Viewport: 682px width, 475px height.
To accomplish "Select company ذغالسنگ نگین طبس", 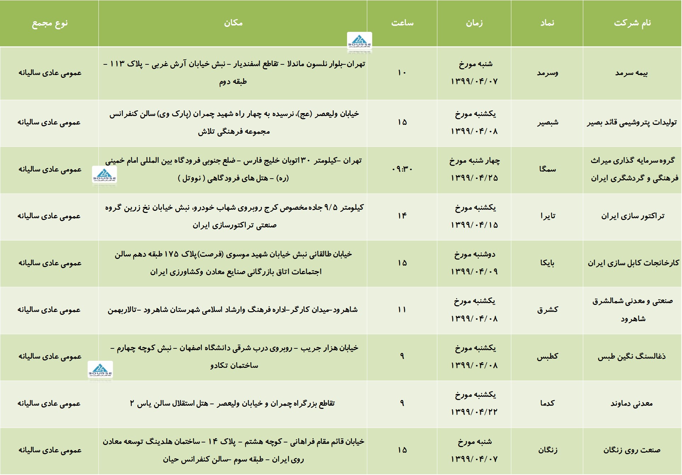I will (632, 356).
